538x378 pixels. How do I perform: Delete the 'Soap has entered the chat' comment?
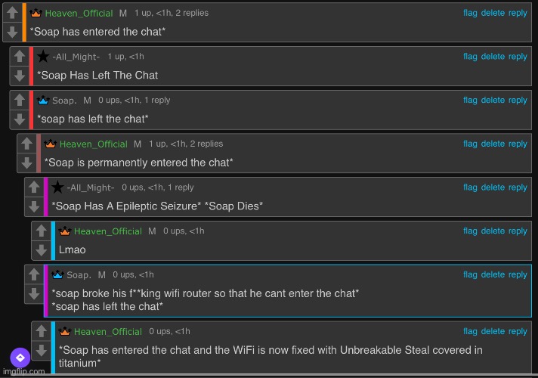pyautogui.click(x=493, y=13)
